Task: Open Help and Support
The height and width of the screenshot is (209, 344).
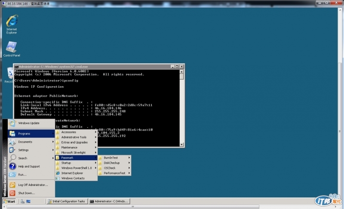Action: point(31,166)
